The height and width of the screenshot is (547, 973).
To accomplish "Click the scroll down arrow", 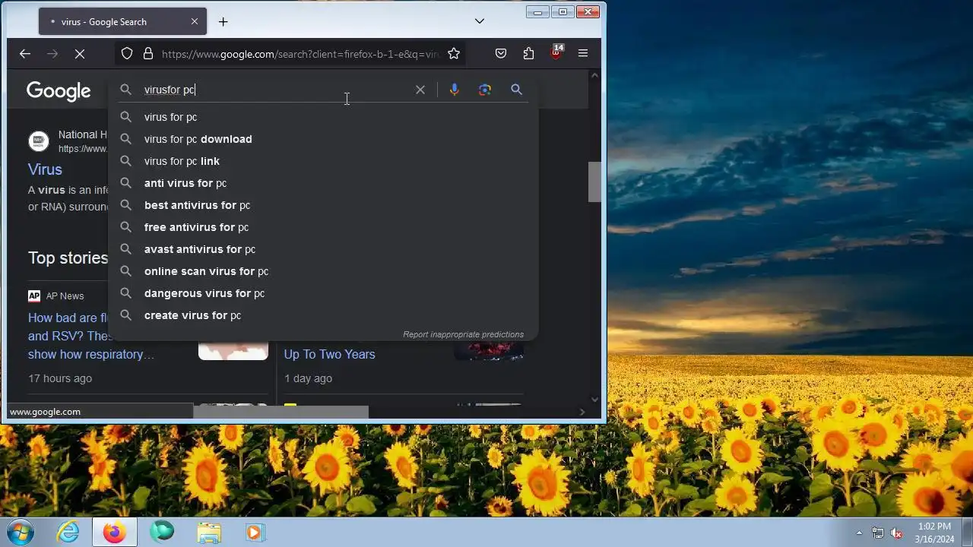I will pyautogui.click(x=594, y=399).
